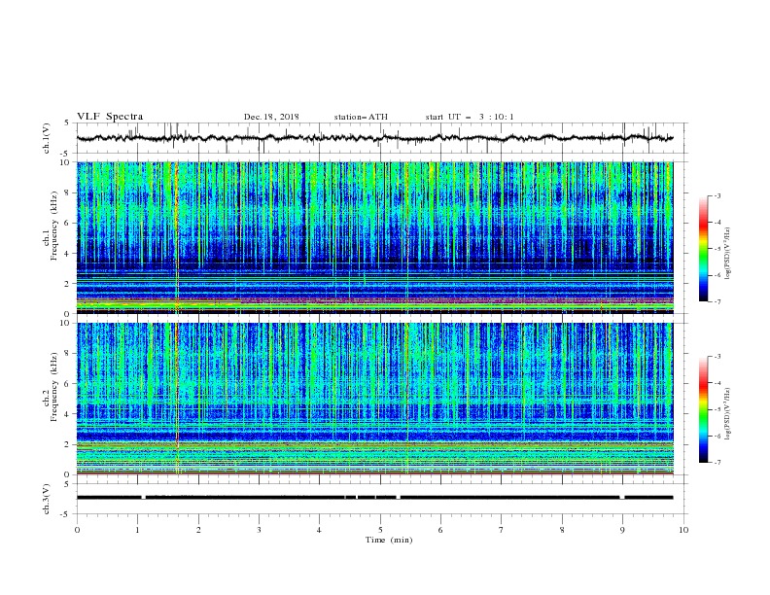Click the log(PSD) label beside the lower color bar
Viewport: 770px width, 595px height.
[728, 414]
